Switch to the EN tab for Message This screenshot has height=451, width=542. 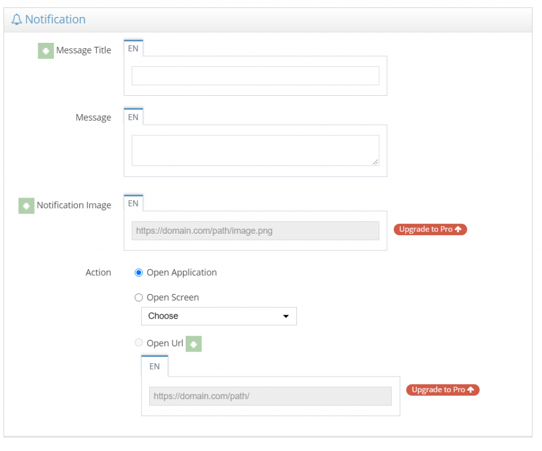click(133, 116)
